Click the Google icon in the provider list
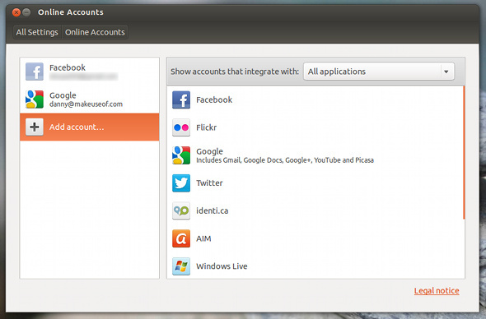The width and height of the screenshot is (486, 319). pos(181,155)
